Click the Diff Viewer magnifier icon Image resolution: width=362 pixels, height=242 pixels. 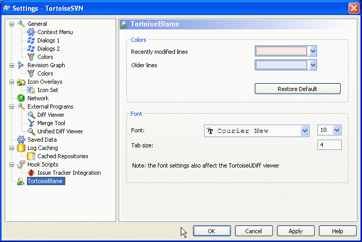(31, 115)
